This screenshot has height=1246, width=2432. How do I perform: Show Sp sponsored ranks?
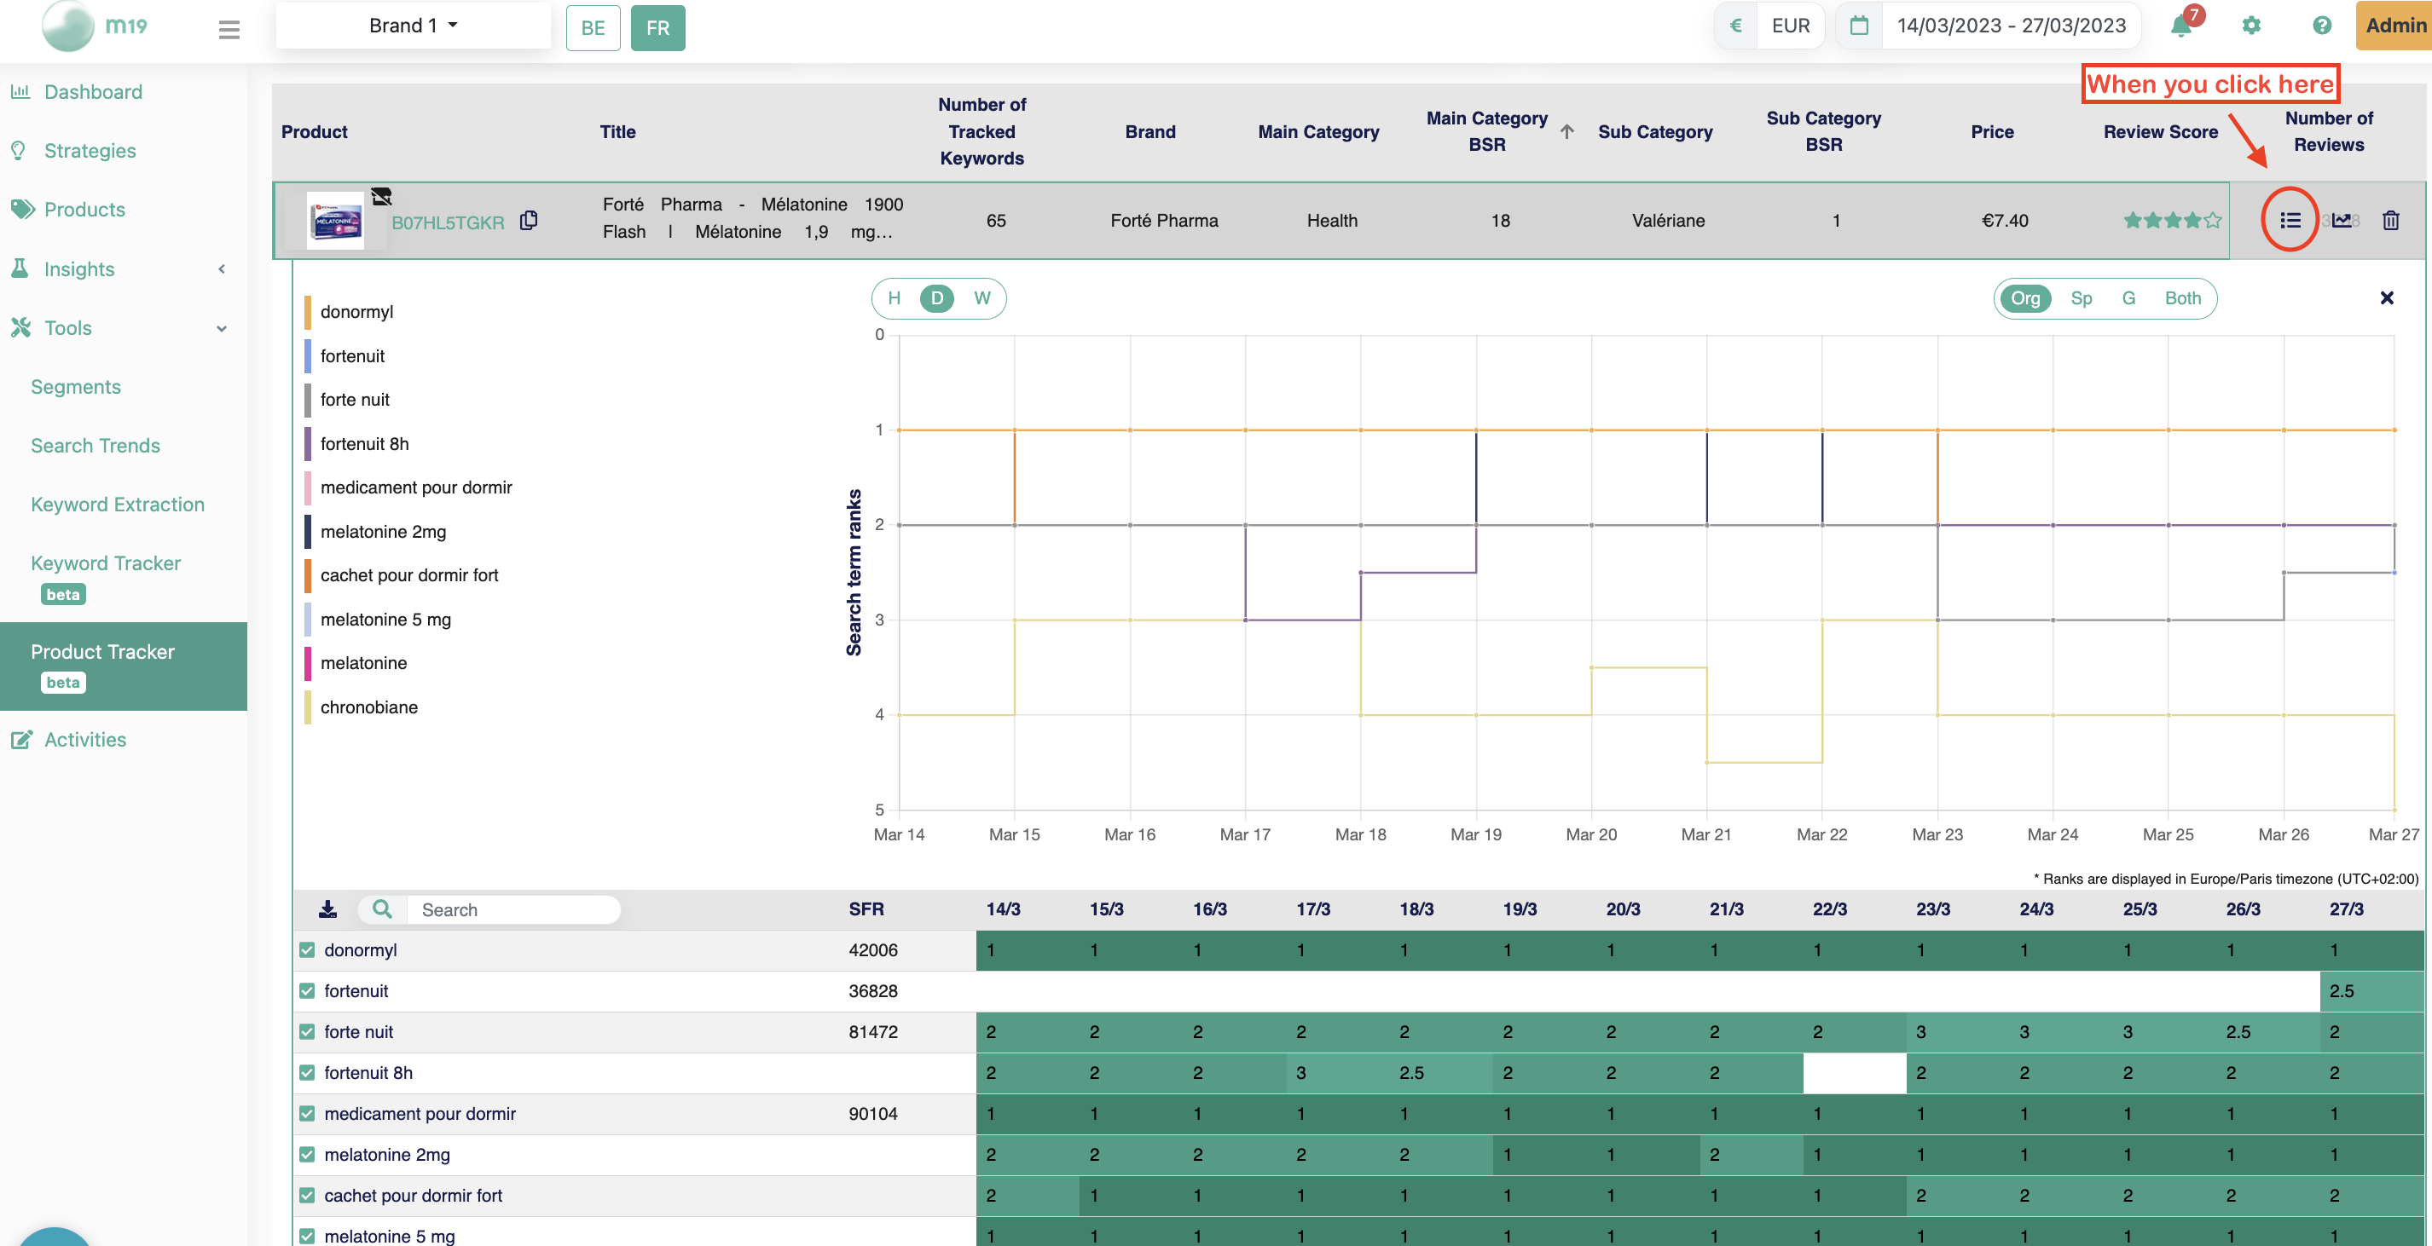point(2081,298)
